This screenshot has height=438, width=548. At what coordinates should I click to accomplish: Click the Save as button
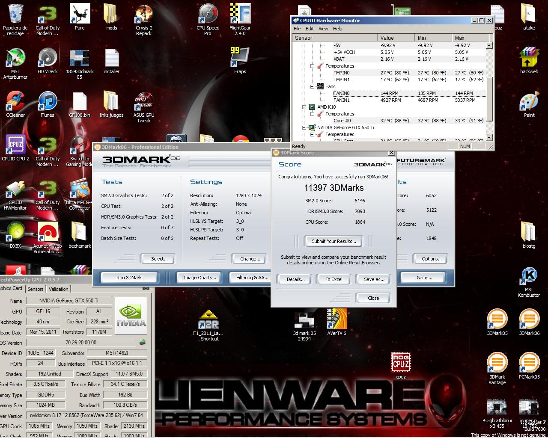374,279
